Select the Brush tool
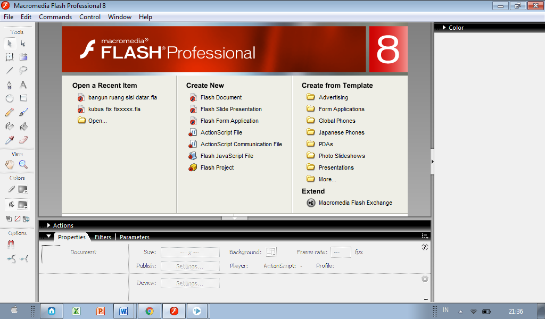Viewport: 545px width, 319px height. [23, 112]
